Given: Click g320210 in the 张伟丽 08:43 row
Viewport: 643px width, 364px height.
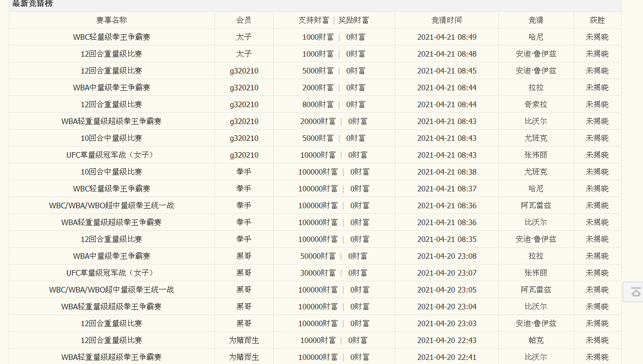Looking at the screenshot, I should pyautogui.click(x=244, y=155).
